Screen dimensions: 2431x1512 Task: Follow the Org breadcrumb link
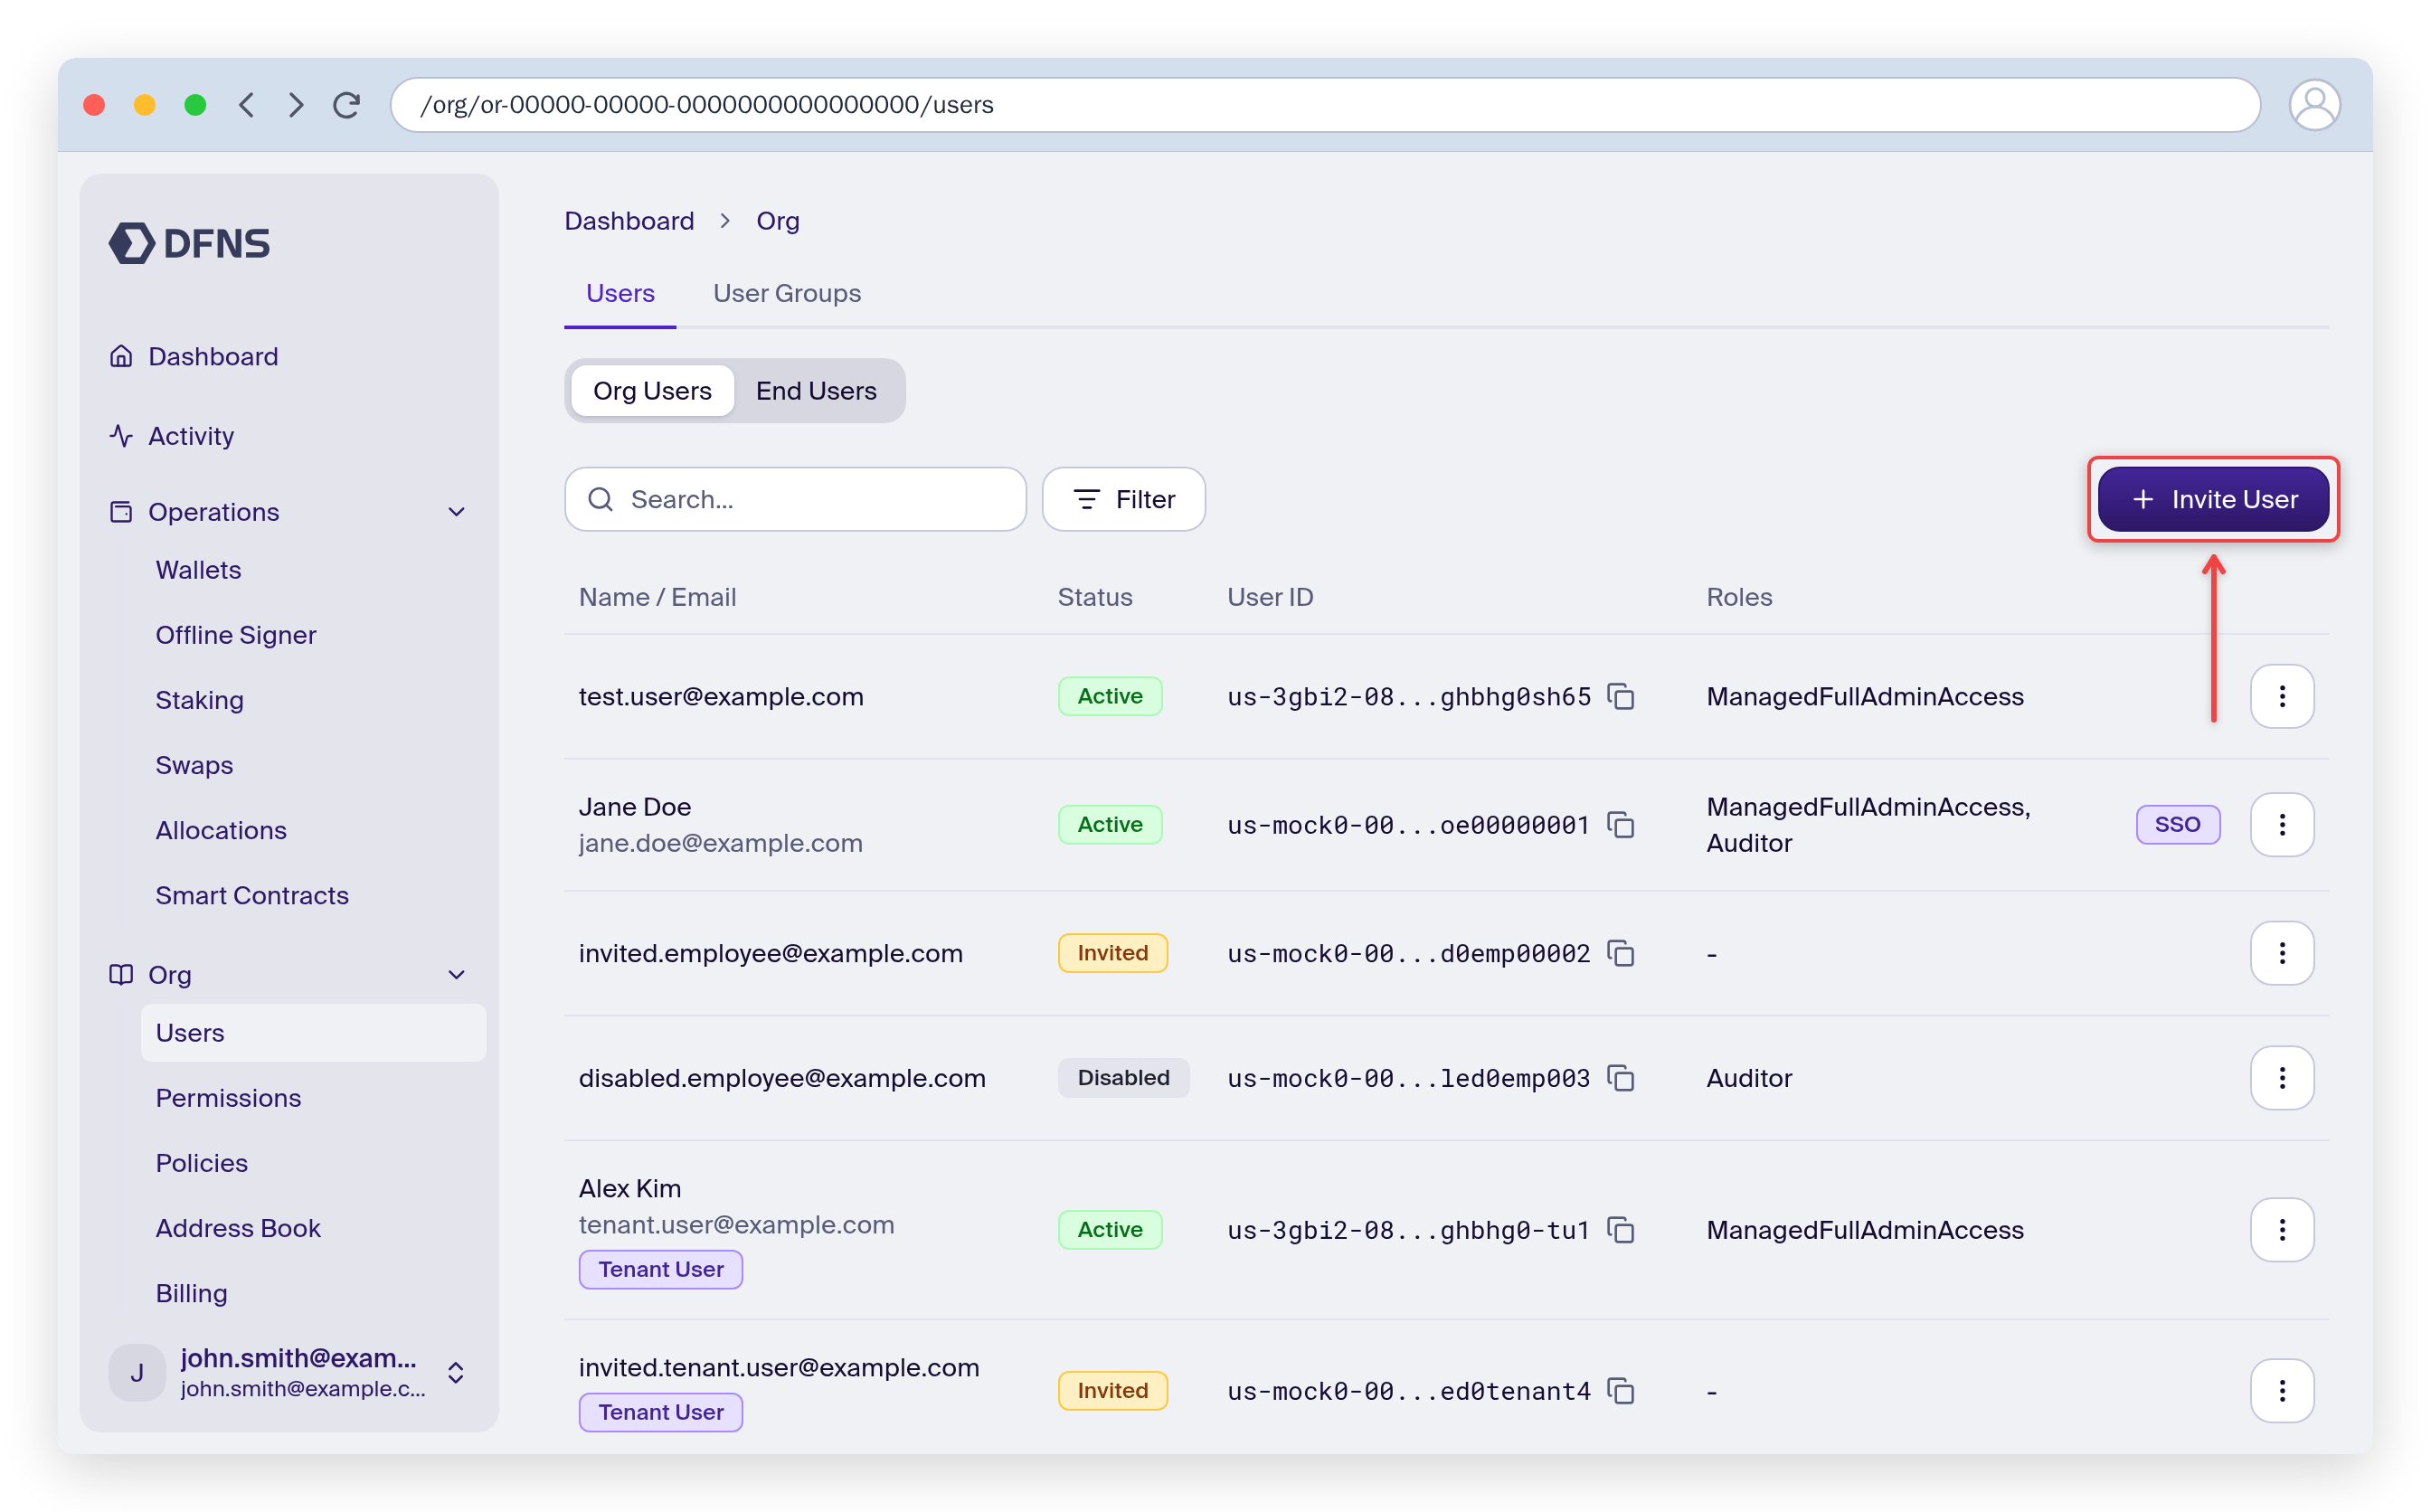coord(777,221)
